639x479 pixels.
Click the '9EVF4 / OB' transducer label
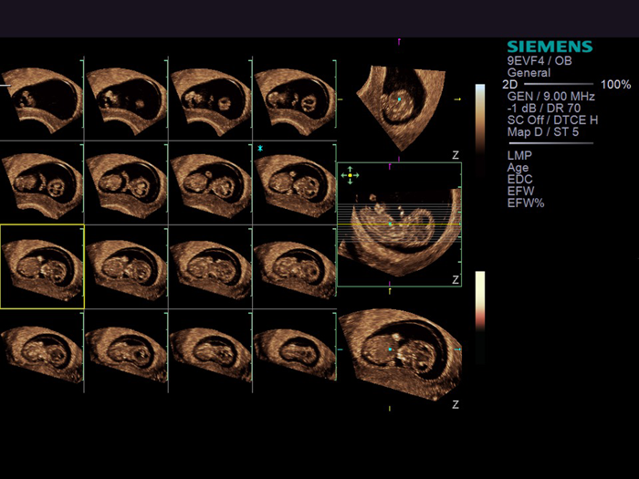539,61
